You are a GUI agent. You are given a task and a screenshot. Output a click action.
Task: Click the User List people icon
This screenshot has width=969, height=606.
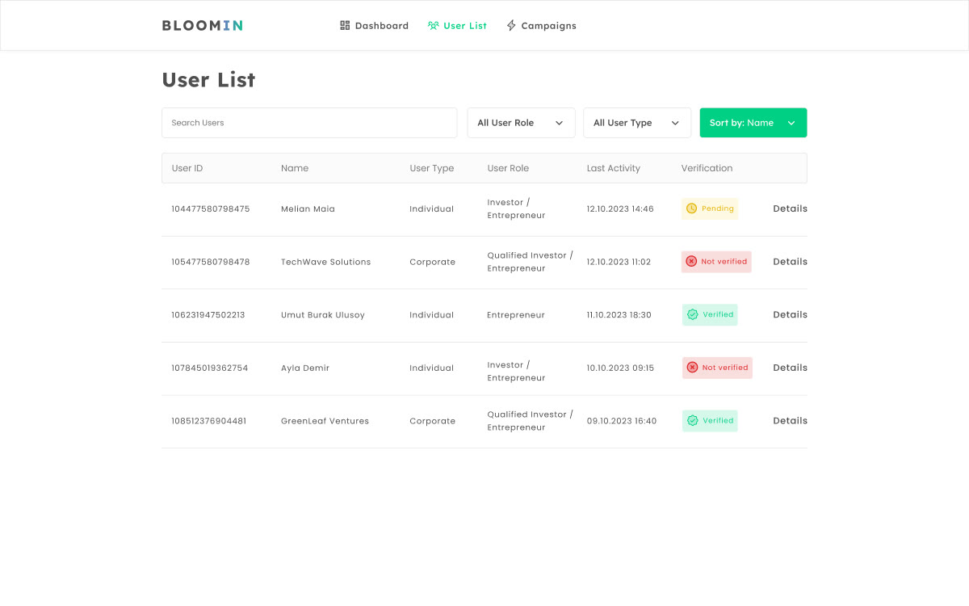[x=434, y=26]
